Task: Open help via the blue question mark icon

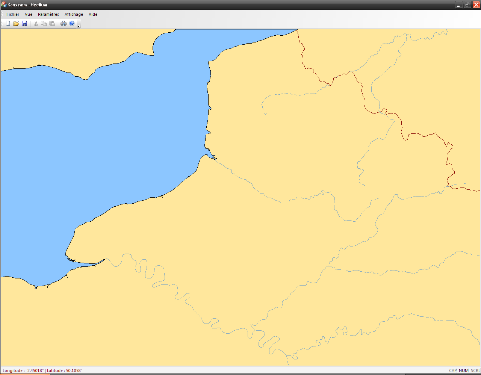Action: pyautogui.click(x=72, y=24)
